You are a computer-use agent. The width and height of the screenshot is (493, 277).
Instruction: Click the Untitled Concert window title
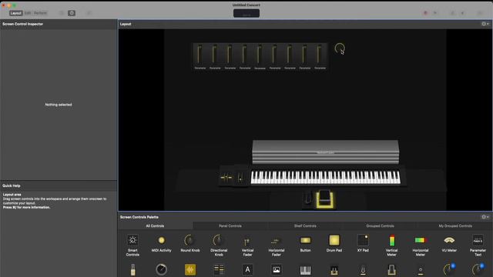click(x=246, y=5)
